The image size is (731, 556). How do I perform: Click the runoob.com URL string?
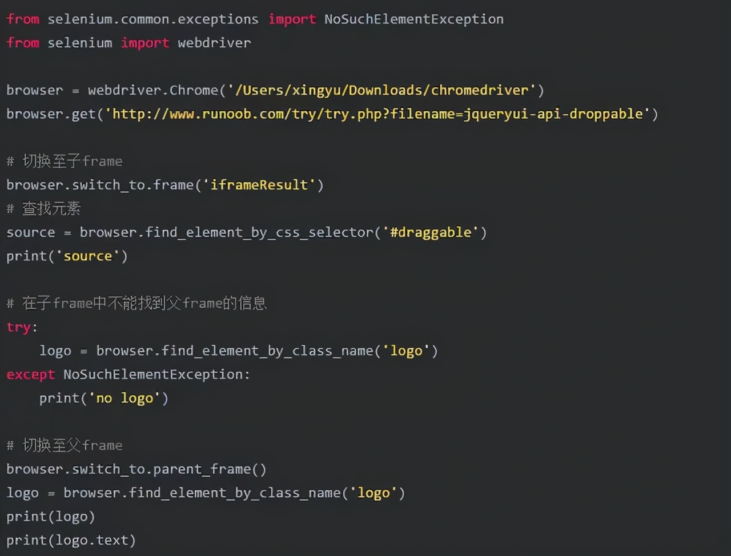click(x=377, y=114)
